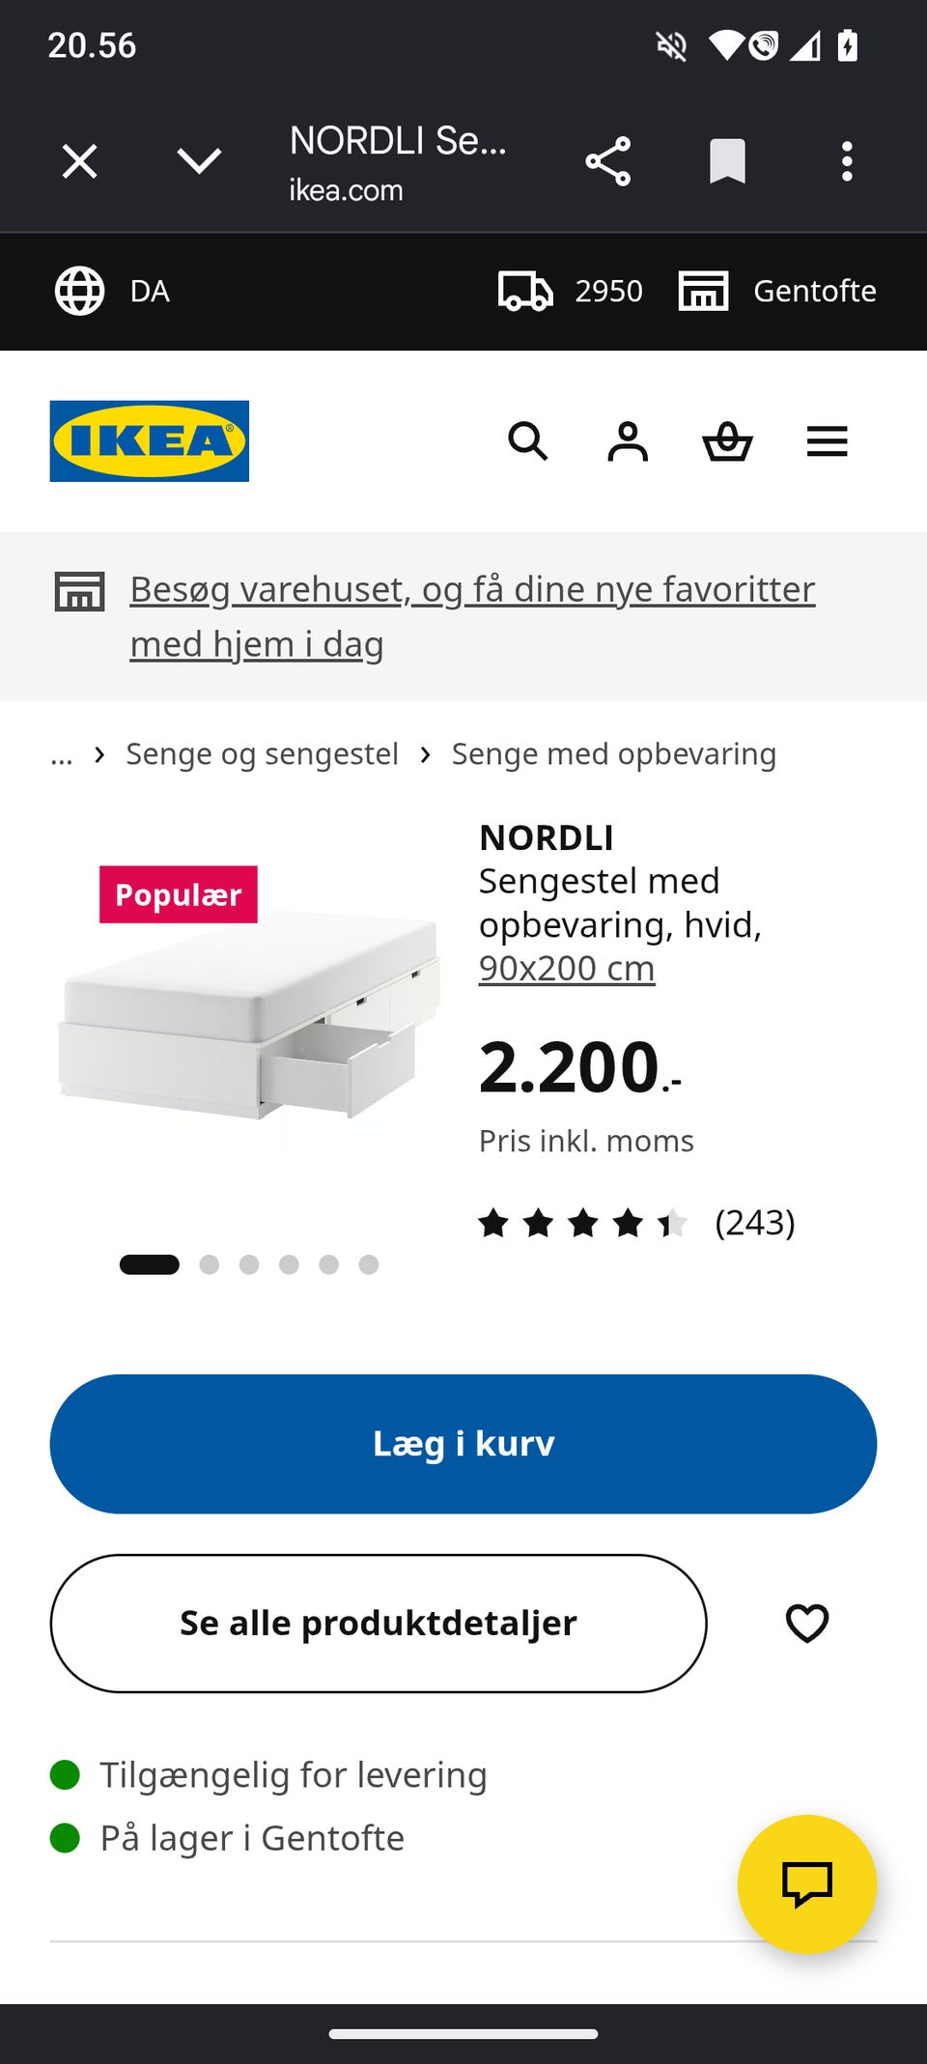
Task: Click the IKEA logo
Action: click(x=150, y=441)
